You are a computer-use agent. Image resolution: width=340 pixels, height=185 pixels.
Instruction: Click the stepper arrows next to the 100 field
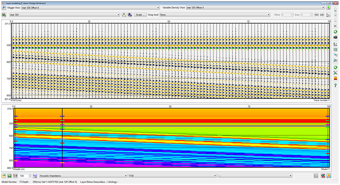30,176
